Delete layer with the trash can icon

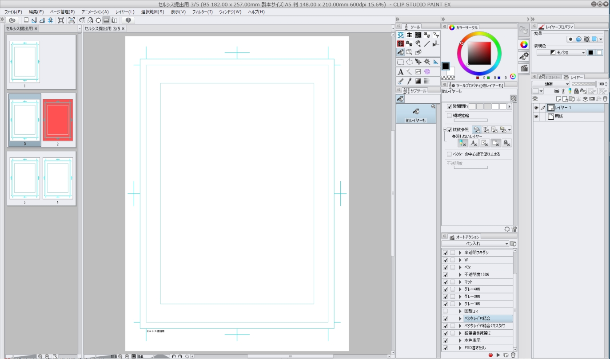pos(605,99)
